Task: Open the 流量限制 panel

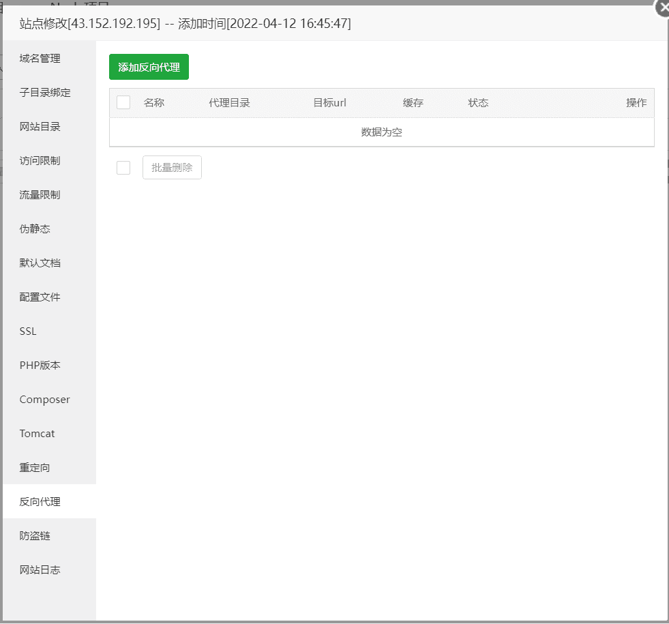Action: [40, 194]
